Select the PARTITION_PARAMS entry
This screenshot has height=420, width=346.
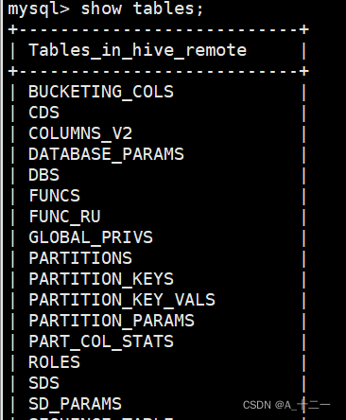tap(112, 321)
